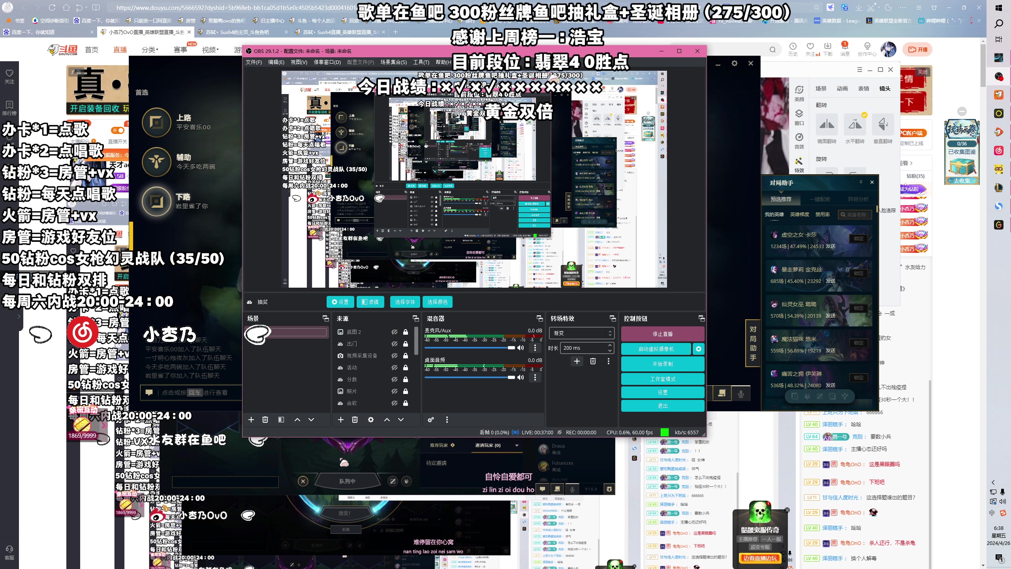Viewport: 1011px width, 569px height.
Task: Open 工具(T) menu in OBS
Action: pos(421,62)
